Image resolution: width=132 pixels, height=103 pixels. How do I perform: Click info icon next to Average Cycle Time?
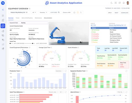51,47
